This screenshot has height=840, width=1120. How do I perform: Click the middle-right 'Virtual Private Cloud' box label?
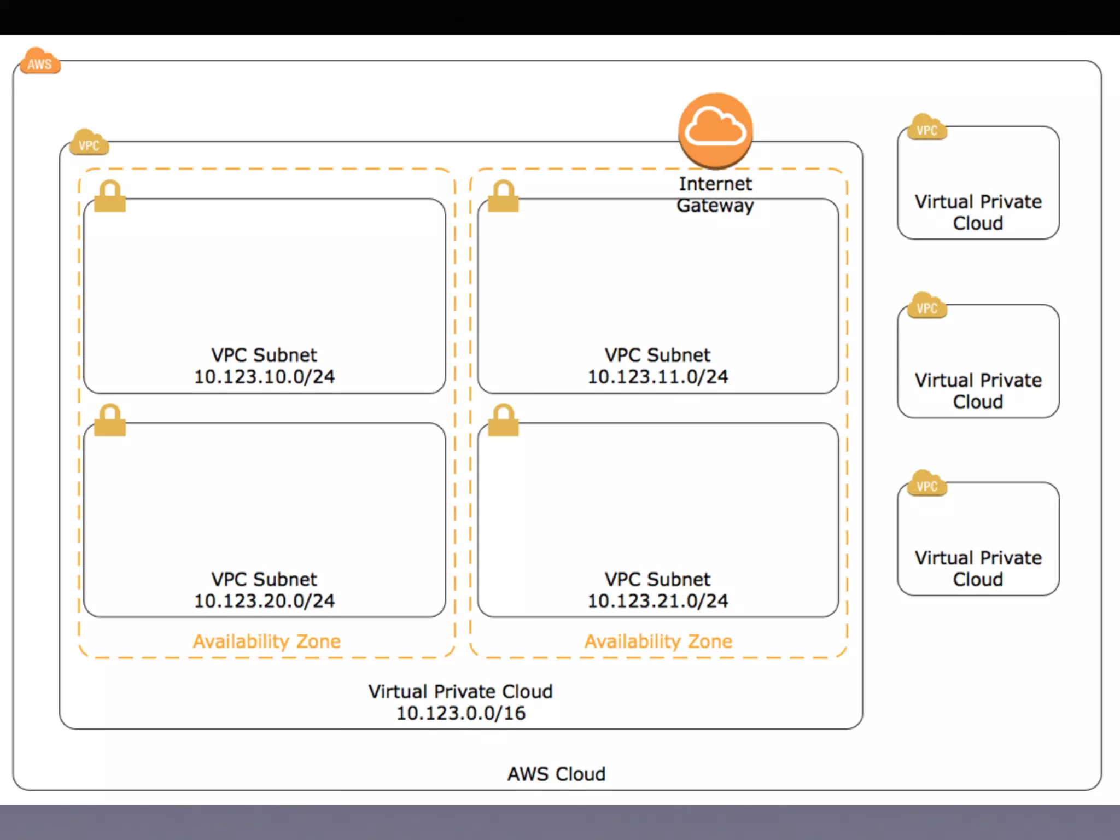click(978, 390)
